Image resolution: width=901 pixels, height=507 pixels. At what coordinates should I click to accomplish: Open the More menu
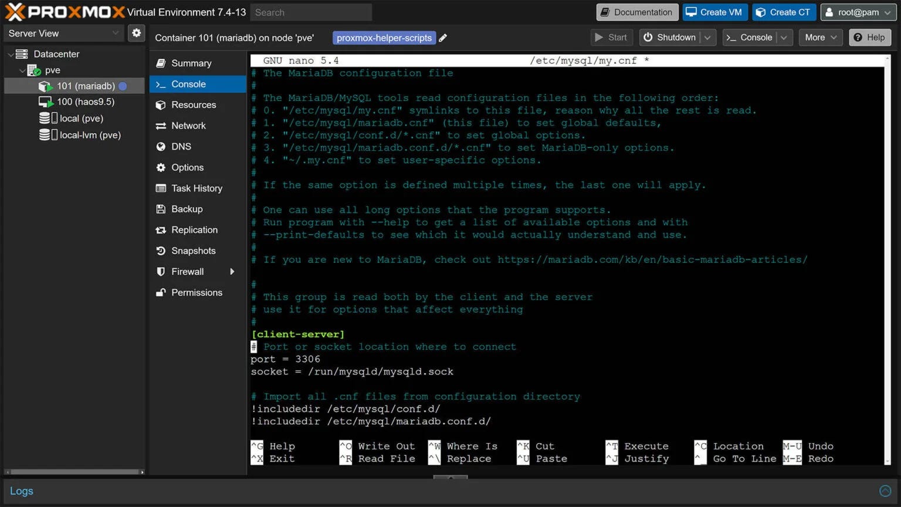(821, 38)
